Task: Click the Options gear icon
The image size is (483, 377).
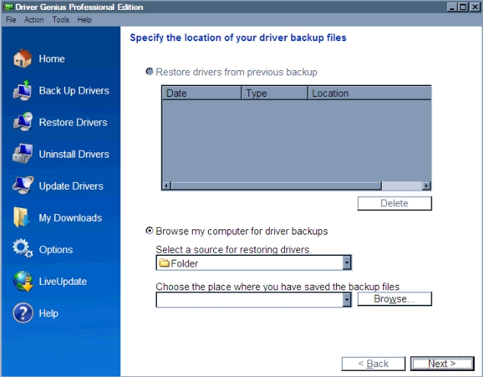Action: coord(23,249)
